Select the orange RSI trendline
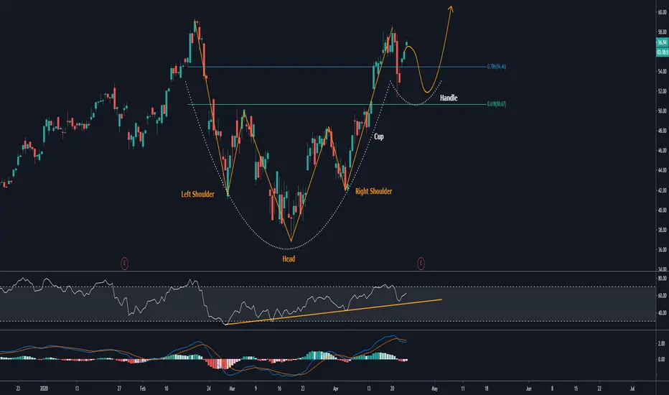The width and height of the screenshot is (669, 395). click(334, 312)
